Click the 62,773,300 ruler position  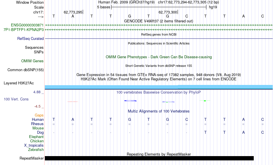tap(168, 12)
